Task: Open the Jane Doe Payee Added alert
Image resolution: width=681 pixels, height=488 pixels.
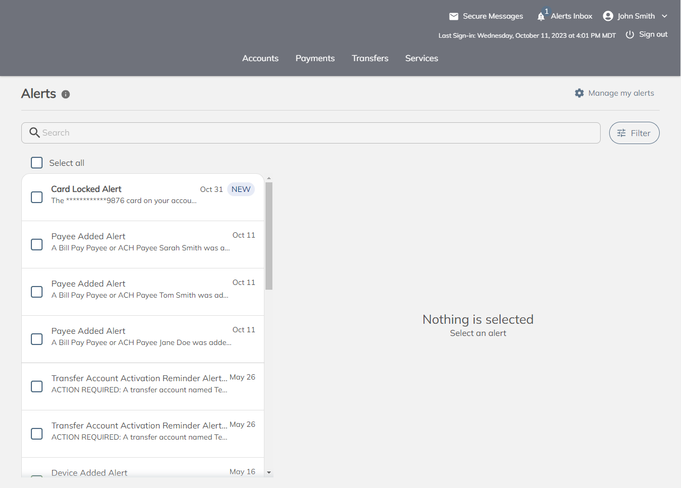Action: coord(142,337)
